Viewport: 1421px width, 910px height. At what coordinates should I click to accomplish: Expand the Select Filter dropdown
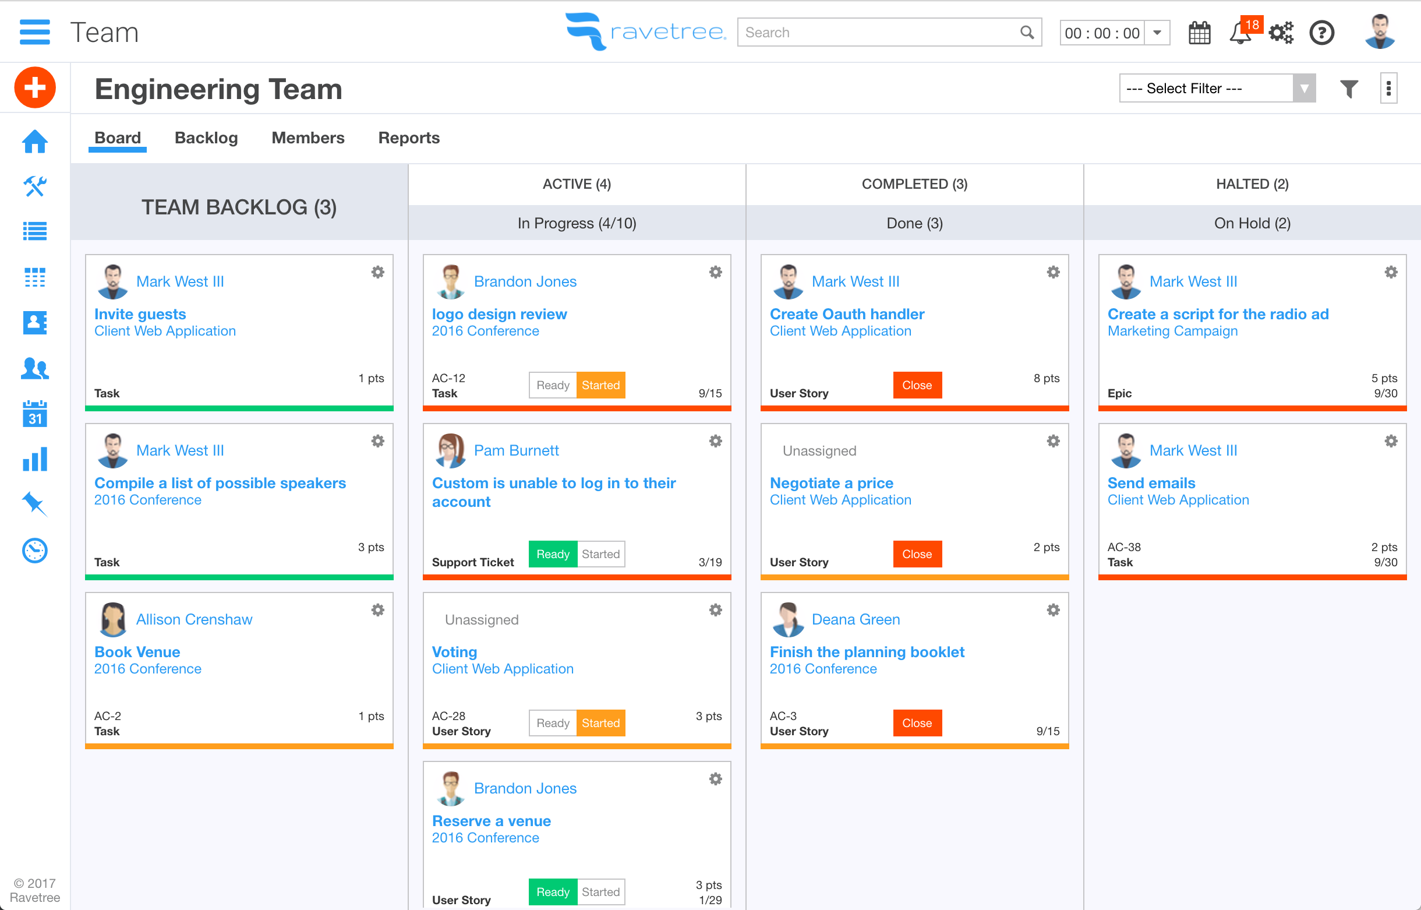[x=1217, y=89]
